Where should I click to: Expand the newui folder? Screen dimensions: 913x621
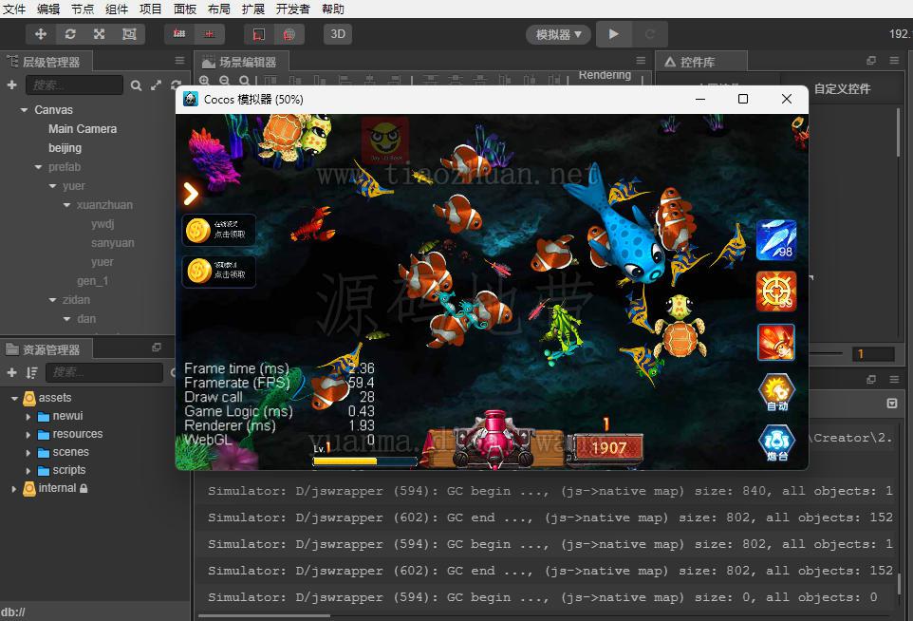point(28,417)
